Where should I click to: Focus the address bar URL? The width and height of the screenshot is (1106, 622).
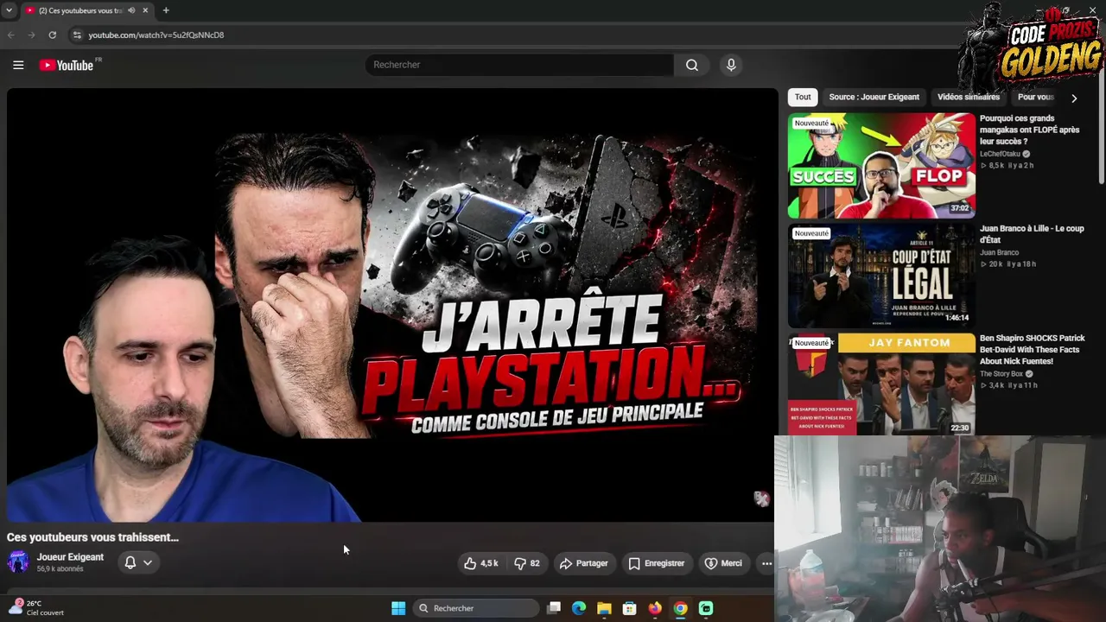(156, 35)
